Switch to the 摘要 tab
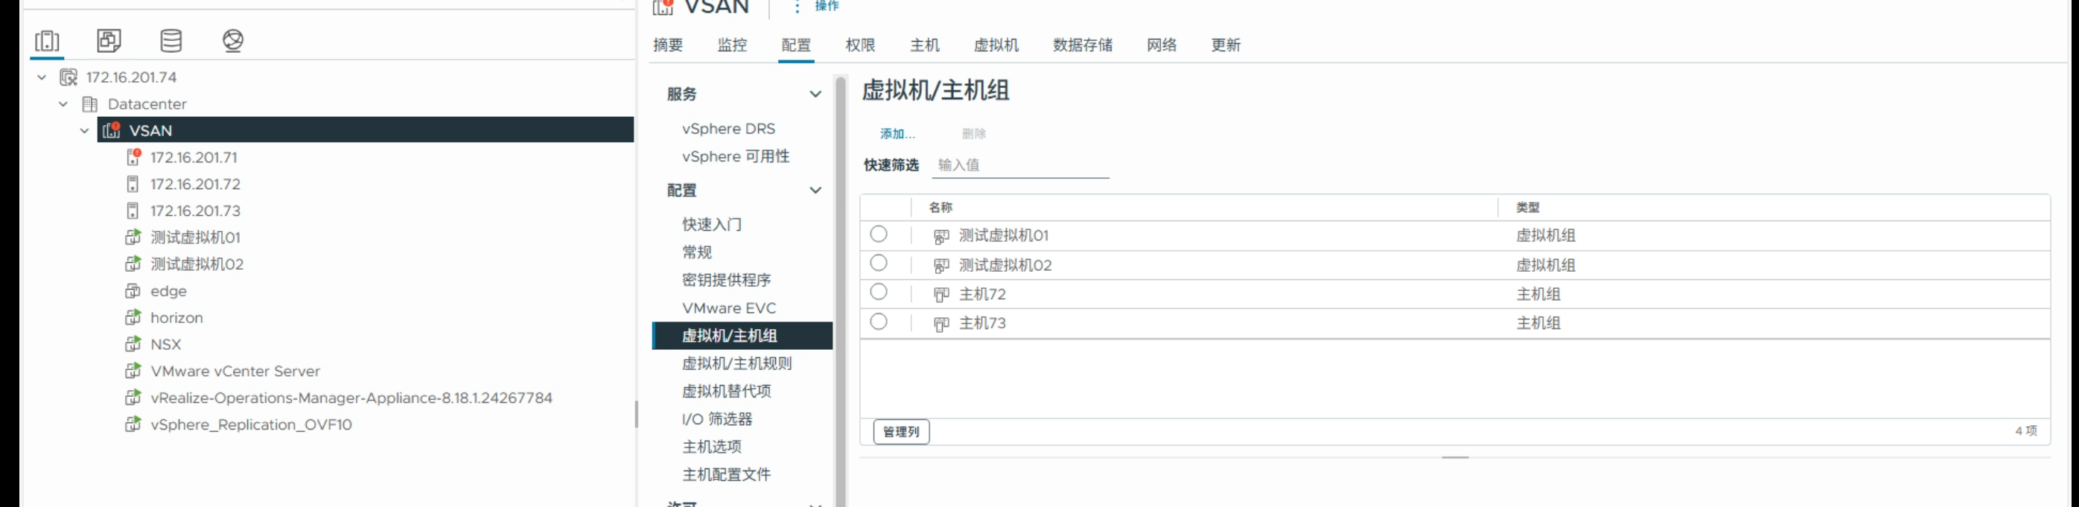 pyautogui.click(x=668, y=45)
